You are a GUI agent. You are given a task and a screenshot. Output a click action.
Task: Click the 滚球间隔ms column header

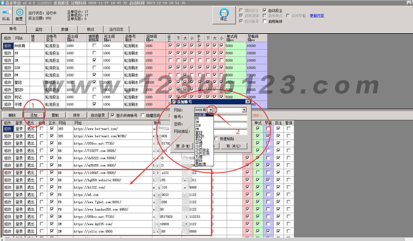155,38
